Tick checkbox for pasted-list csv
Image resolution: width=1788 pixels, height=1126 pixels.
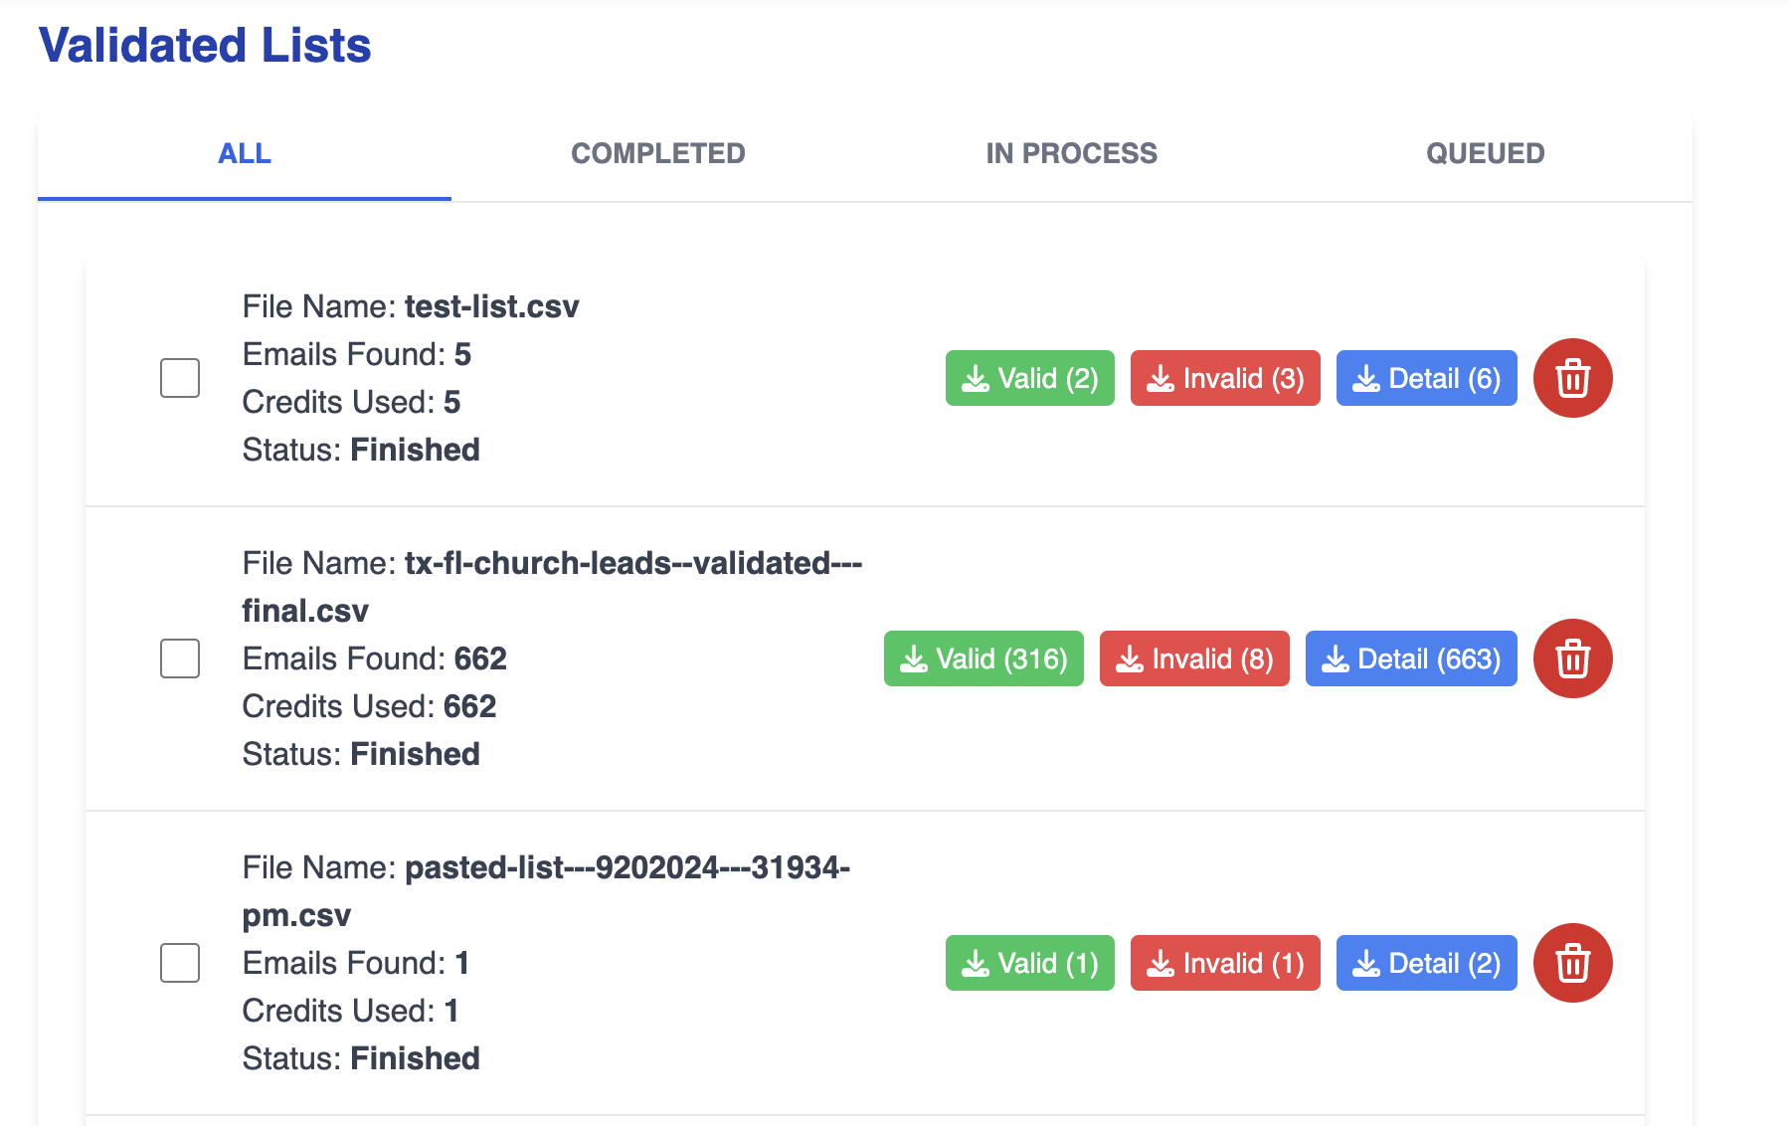(180, 963)
